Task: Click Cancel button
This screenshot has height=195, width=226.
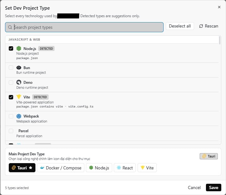Action: pos(194,187)
